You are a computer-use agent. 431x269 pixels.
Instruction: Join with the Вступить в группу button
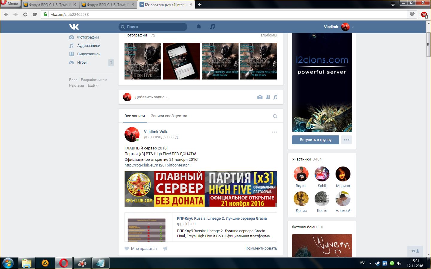pos(316,140)
